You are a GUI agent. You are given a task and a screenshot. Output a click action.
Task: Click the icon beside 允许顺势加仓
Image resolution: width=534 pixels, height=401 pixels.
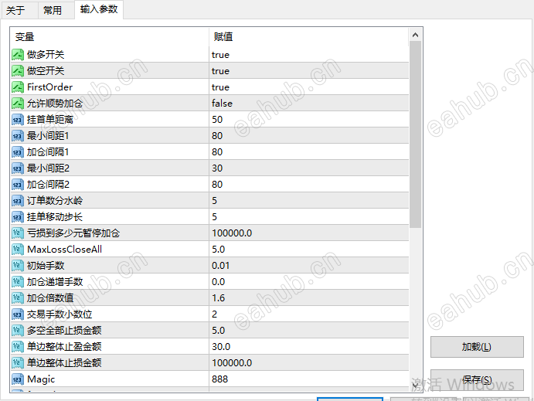[x=18, y=104]
